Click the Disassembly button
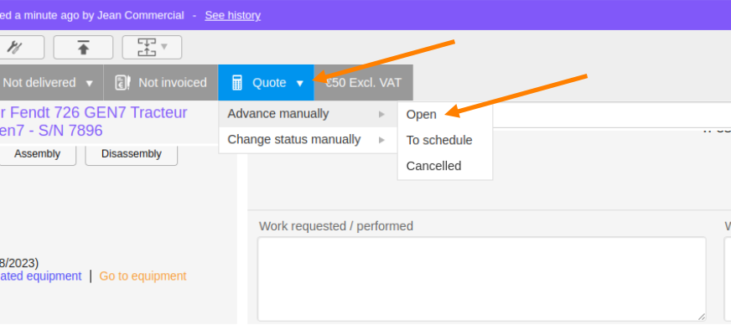The width and height of the screenshot is (731, 325). (132, 154)
